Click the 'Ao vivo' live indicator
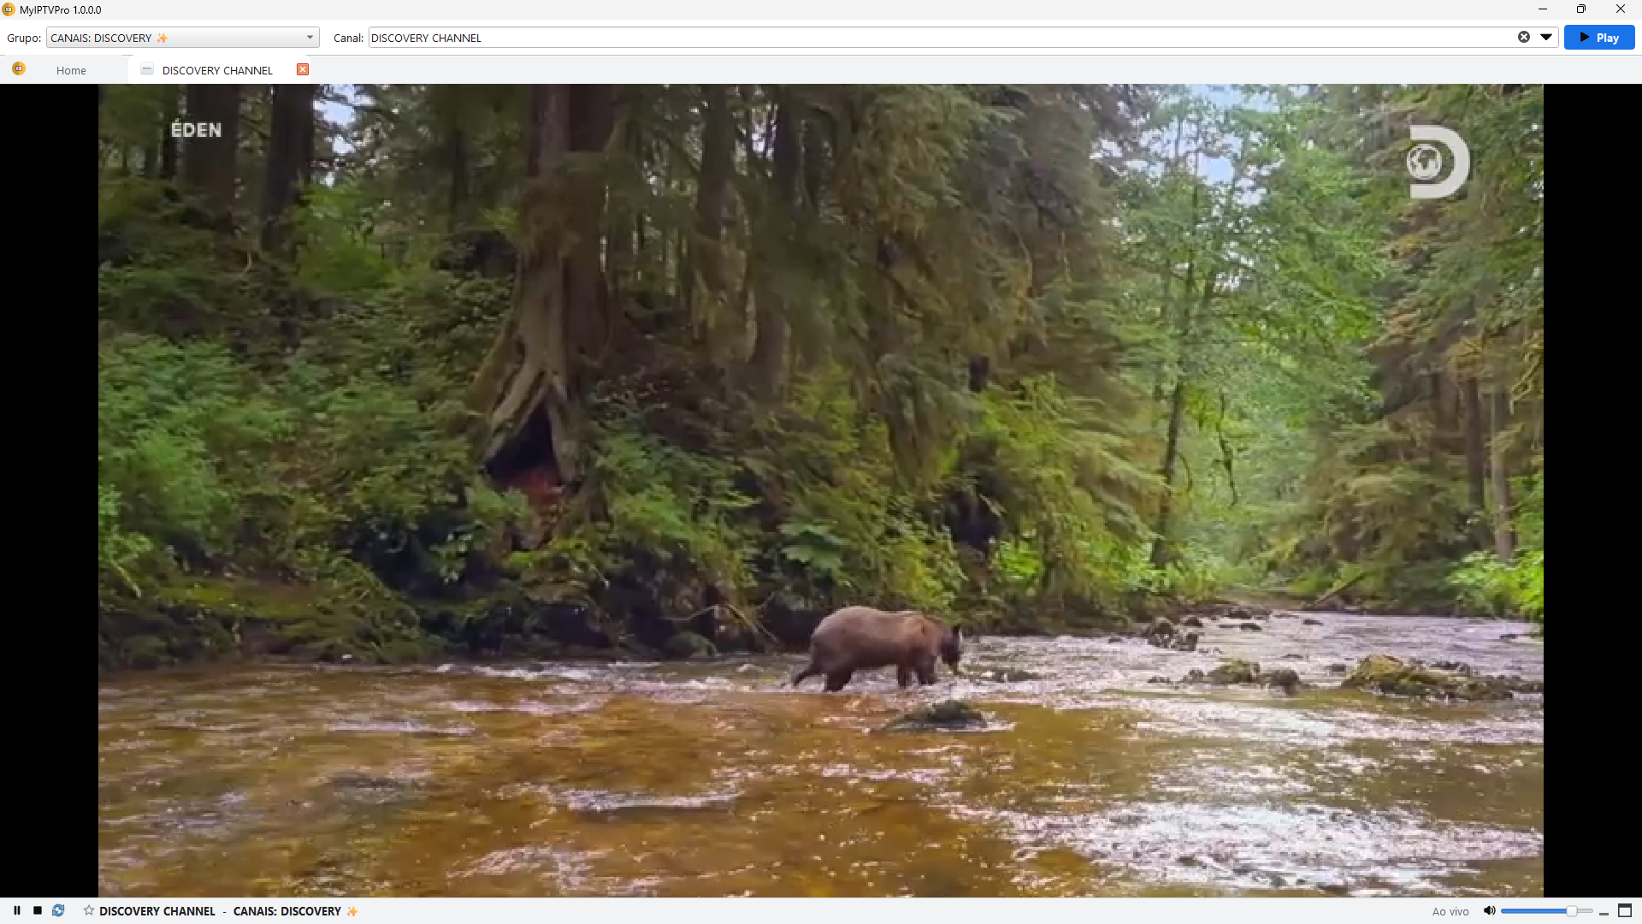Image resolution: width=1642 pixels, height=924 pixels. click(x=1450, y=911)
